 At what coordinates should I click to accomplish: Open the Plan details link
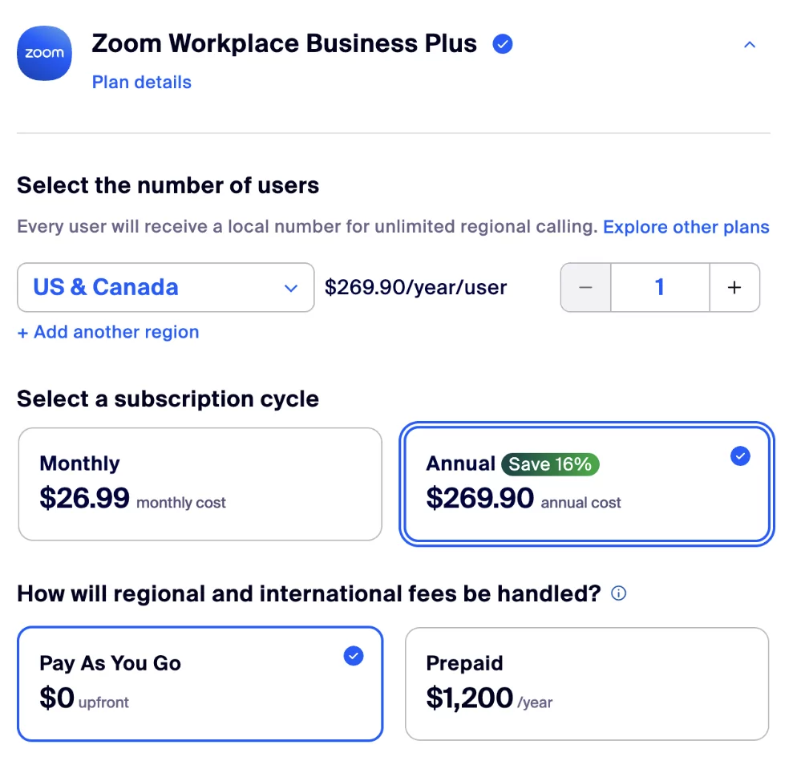tap(142, 83)
